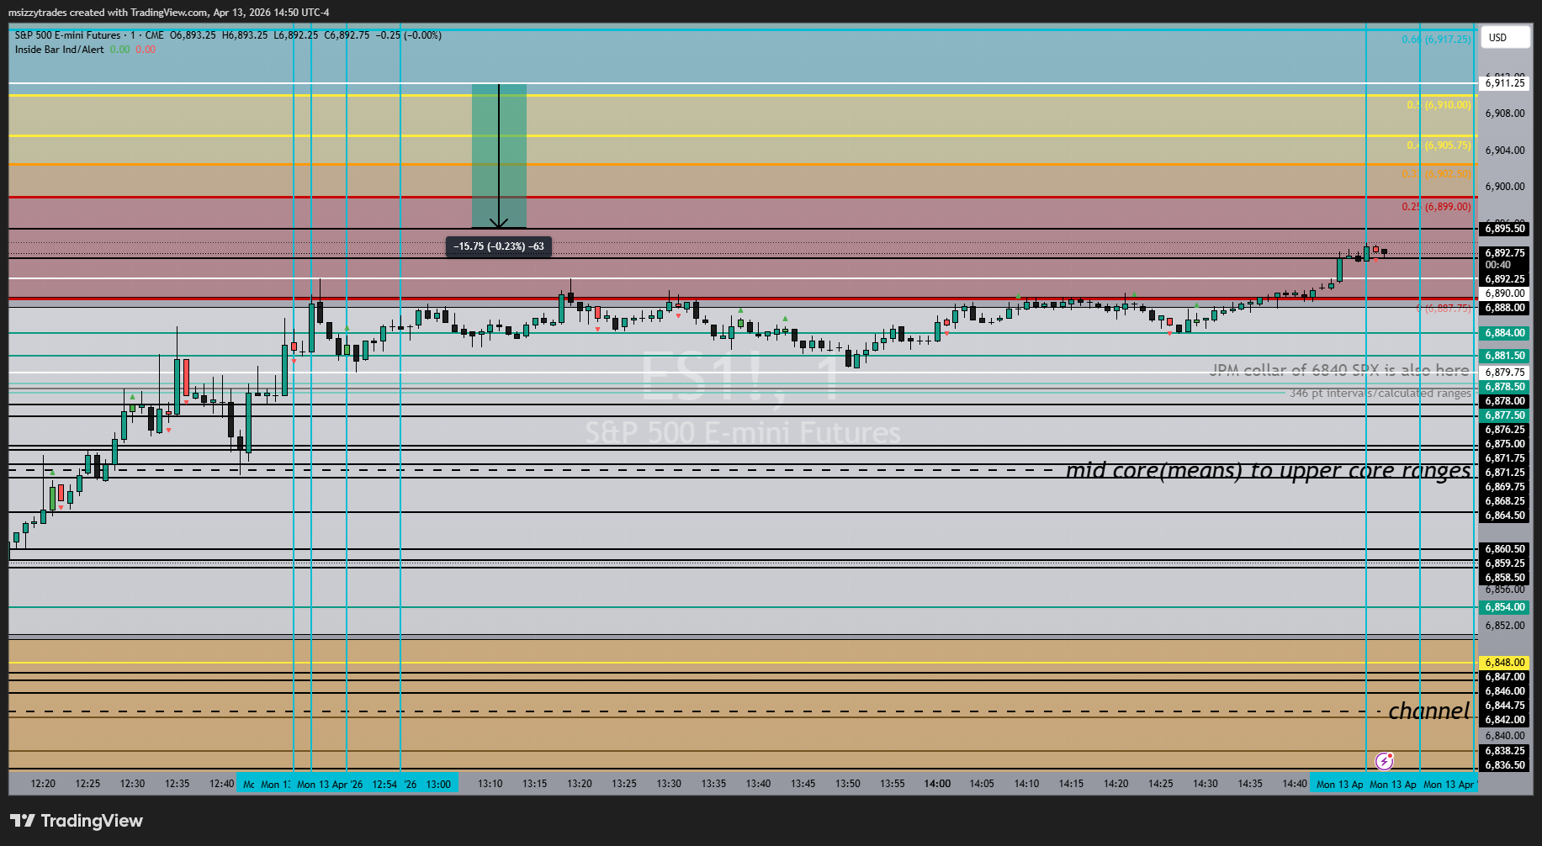Click the 13:45 time axis label
Screen dimensions: 1542x846
(x=803, y=784)
